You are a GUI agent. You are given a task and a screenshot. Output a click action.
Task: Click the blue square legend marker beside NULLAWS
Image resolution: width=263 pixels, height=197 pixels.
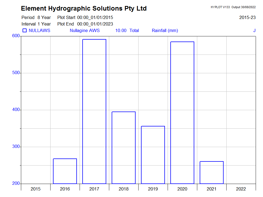24,31
